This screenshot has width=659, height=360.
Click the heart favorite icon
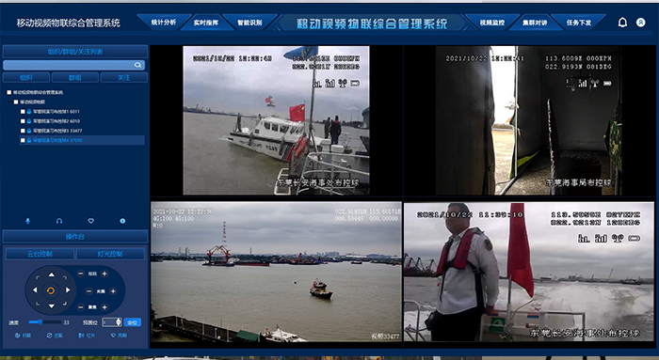[x=90, y=221]
